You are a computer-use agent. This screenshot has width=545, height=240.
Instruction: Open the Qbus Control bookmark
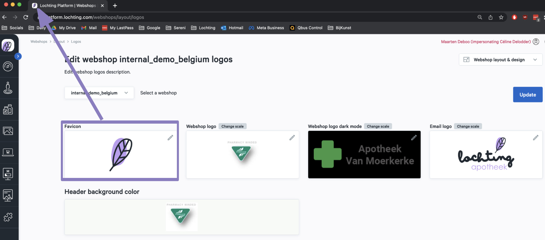[306, 28]
